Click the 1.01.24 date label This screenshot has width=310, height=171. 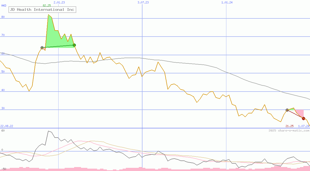coord(227,2)
